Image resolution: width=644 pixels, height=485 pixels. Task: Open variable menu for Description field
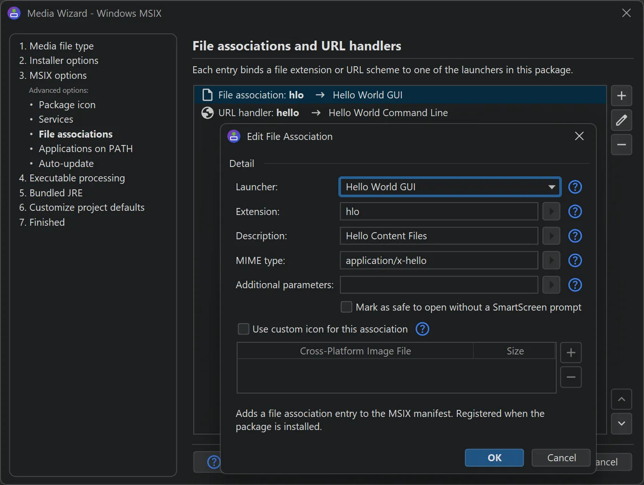551,236
